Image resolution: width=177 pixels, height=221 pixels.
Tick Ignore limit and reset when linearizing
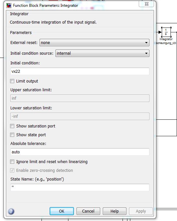pyautogui.click(x=12, y=161)
